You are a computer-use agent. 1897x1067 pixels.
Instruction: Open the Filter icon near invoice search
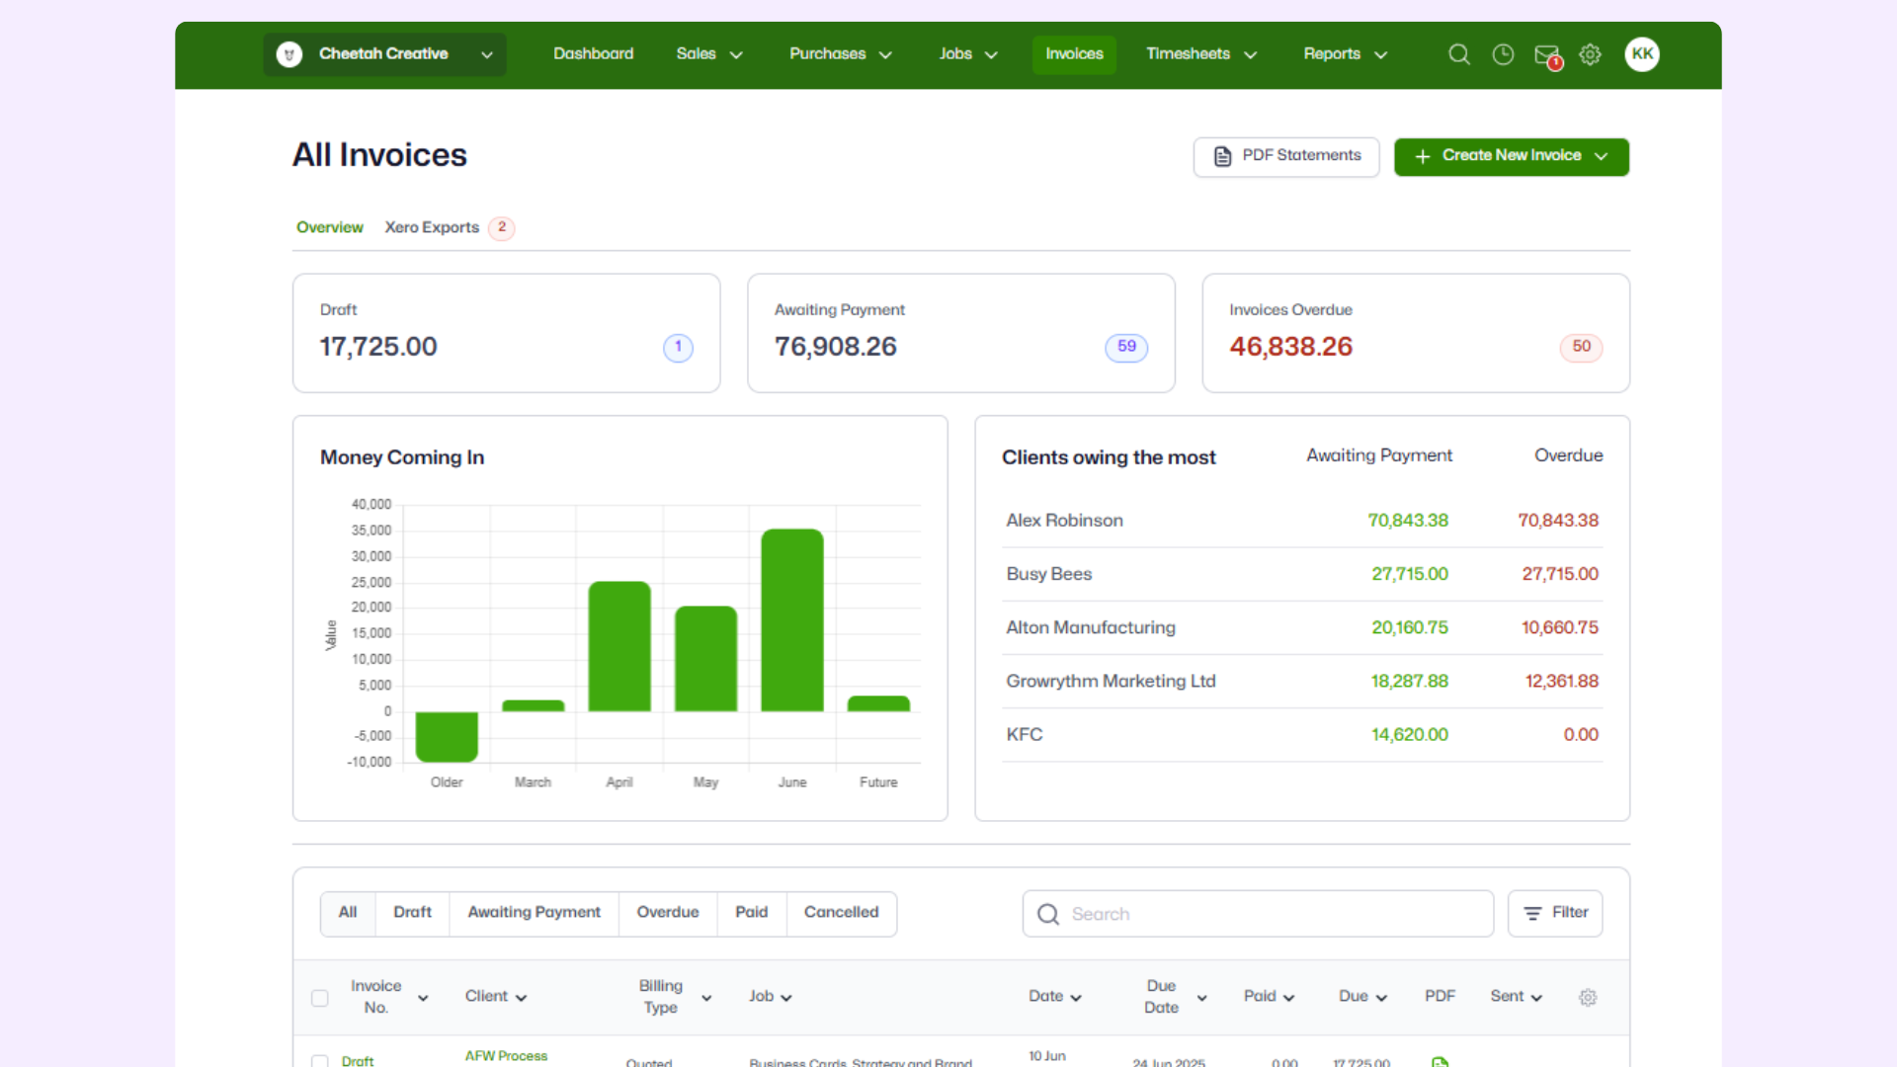click(1532, 914)
